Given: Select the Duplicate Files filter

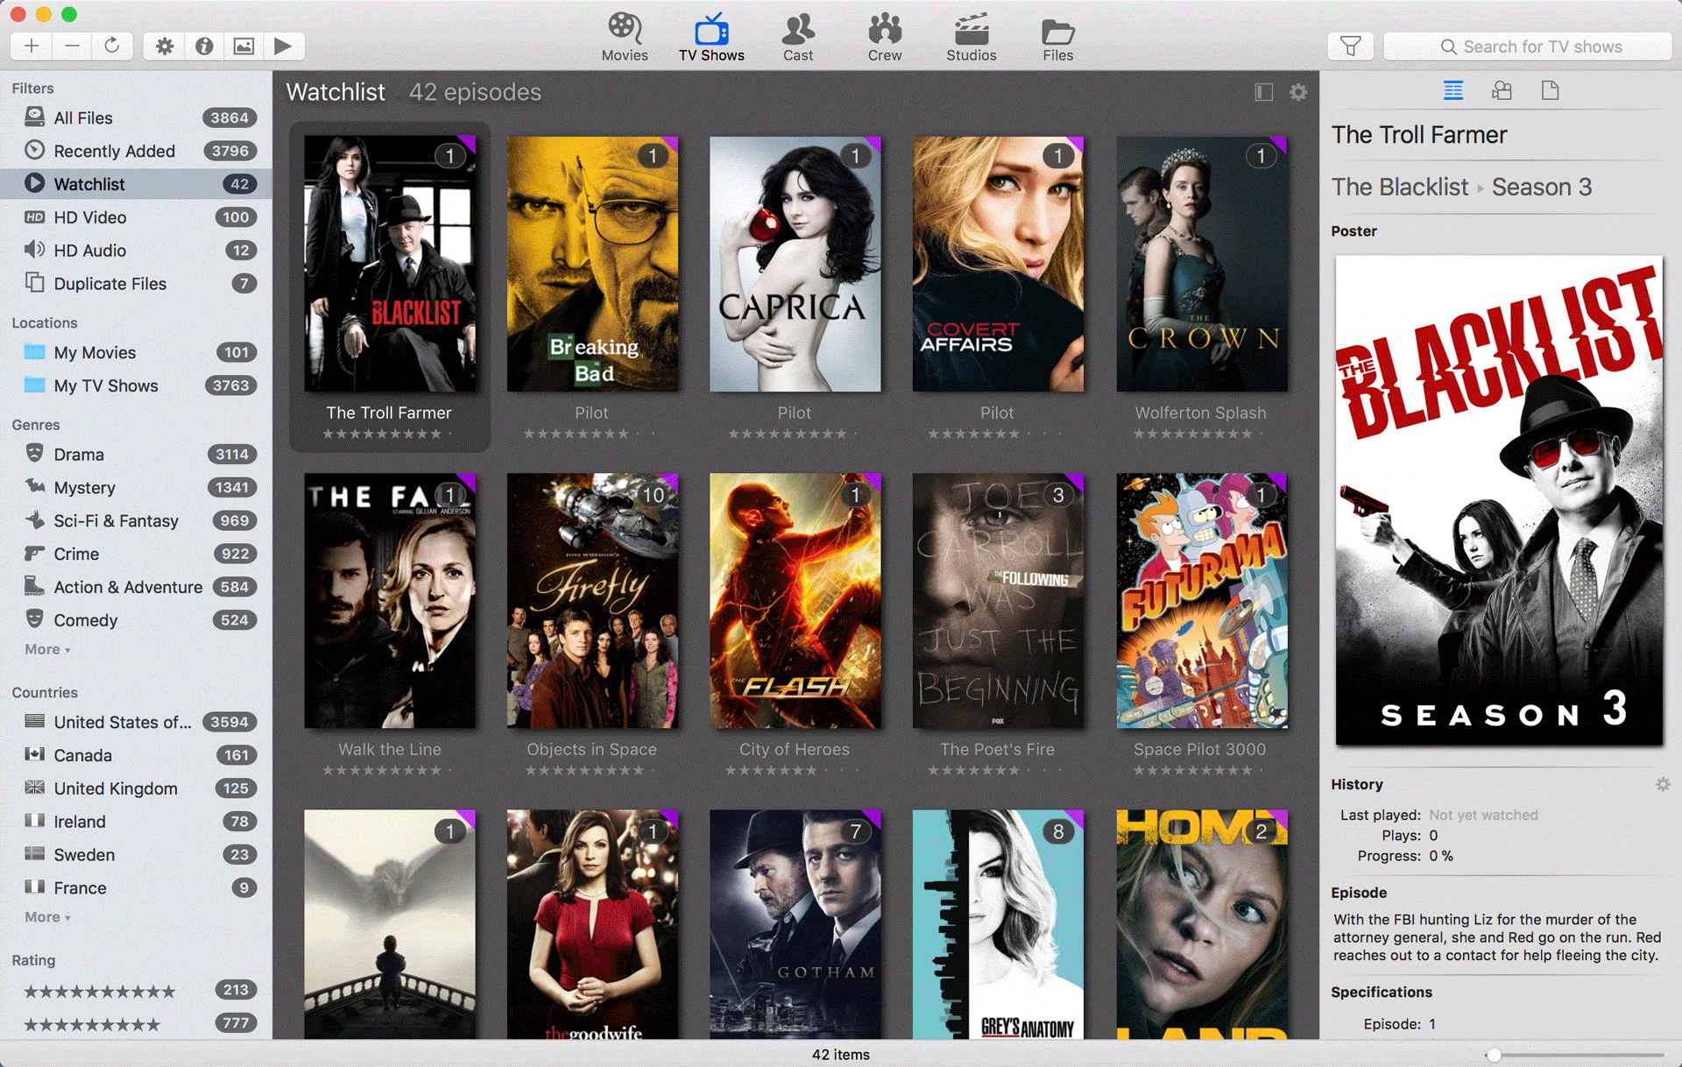Looking at the screenshot, I should pos(136,284).
